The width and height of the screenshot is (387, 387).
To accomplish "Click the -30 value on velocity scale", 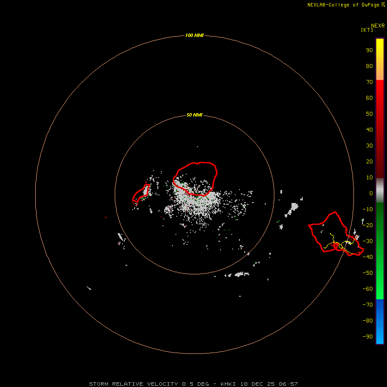I will click(x=368, y=241).
